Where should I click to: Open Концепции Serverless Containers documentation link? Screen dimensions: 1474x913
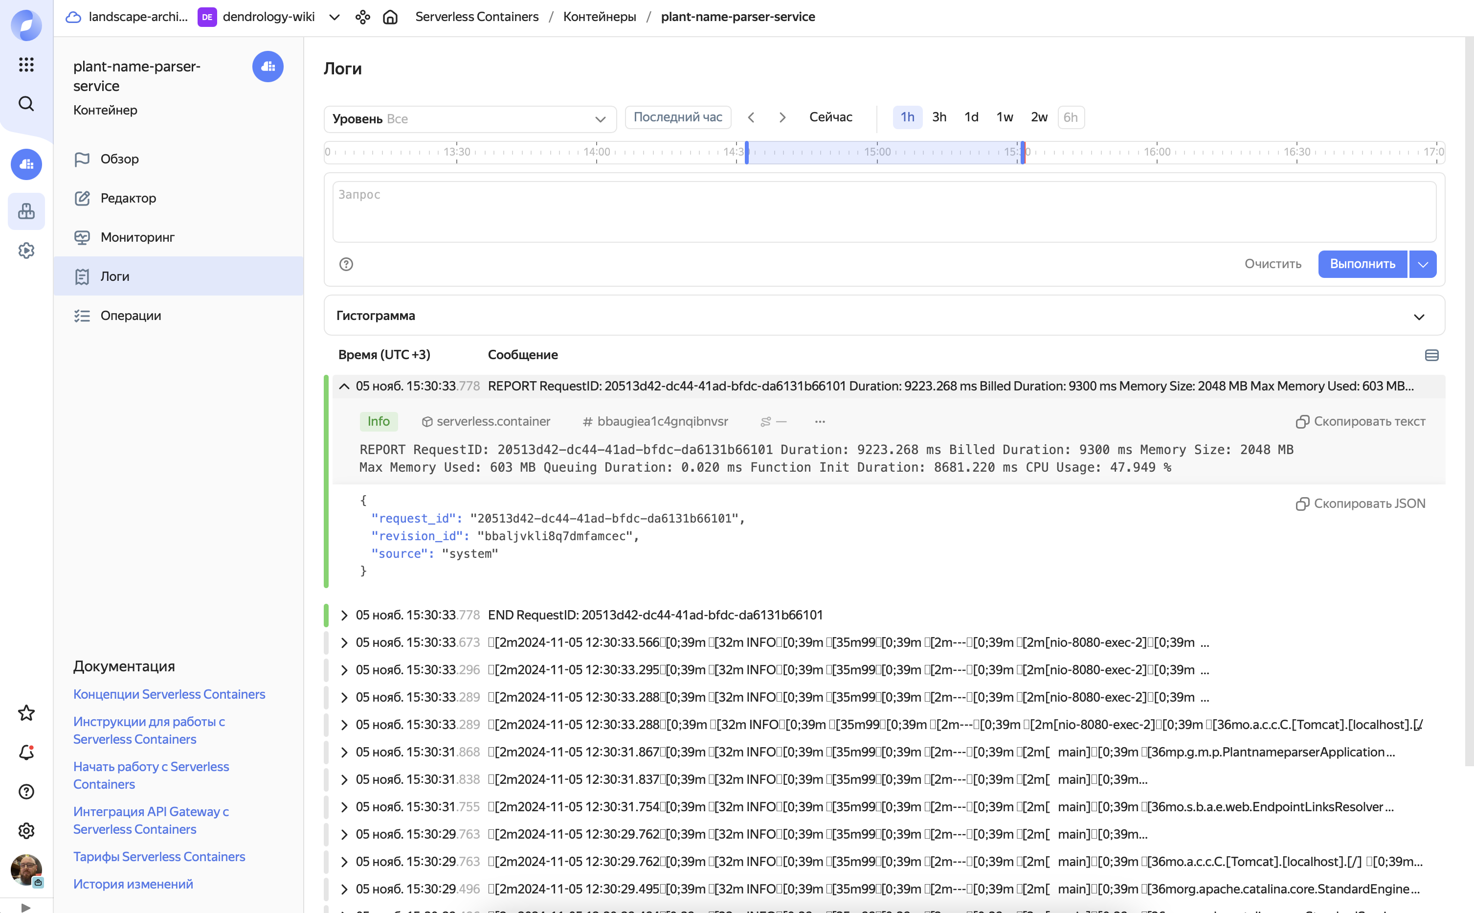[169, 694]
